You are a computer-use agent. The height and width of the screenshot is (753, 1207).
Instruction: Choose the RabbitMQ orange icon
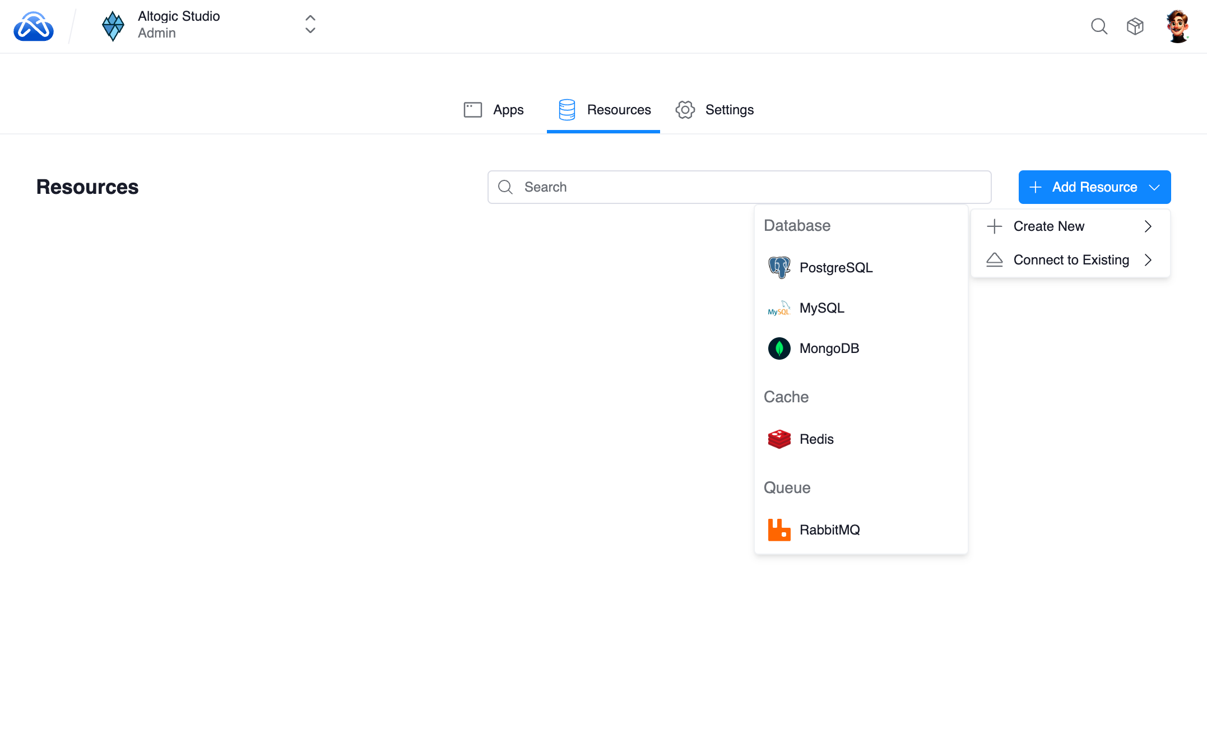(x=779, y=530)
